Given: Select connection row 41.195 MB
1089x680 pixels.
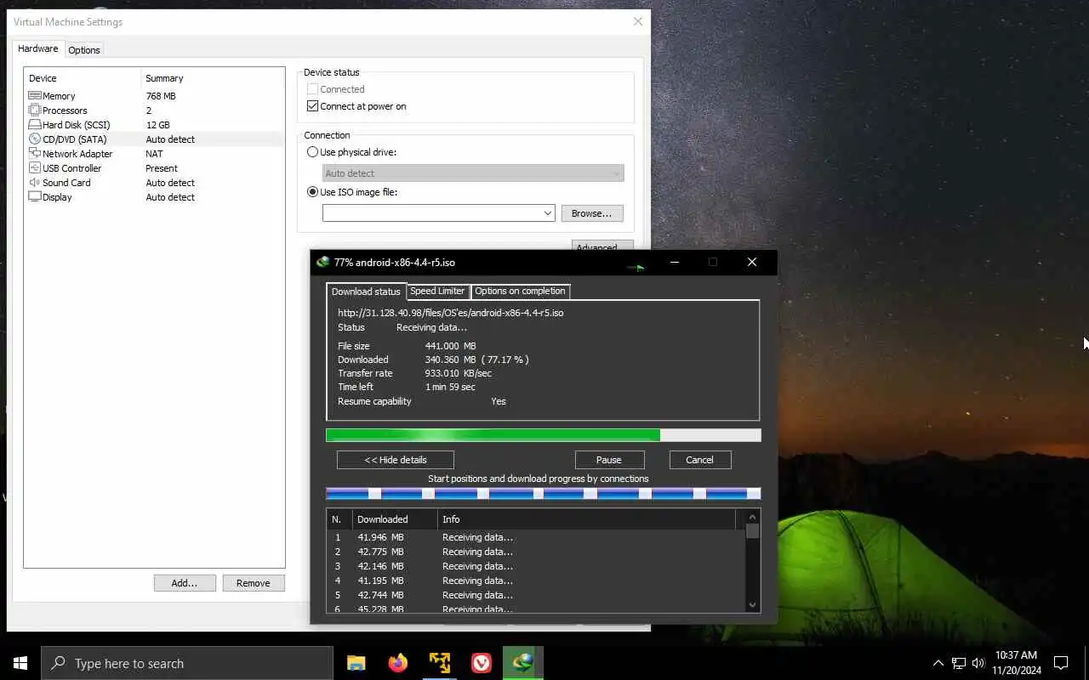Looking at the screenshot, I should pos(536,581).
